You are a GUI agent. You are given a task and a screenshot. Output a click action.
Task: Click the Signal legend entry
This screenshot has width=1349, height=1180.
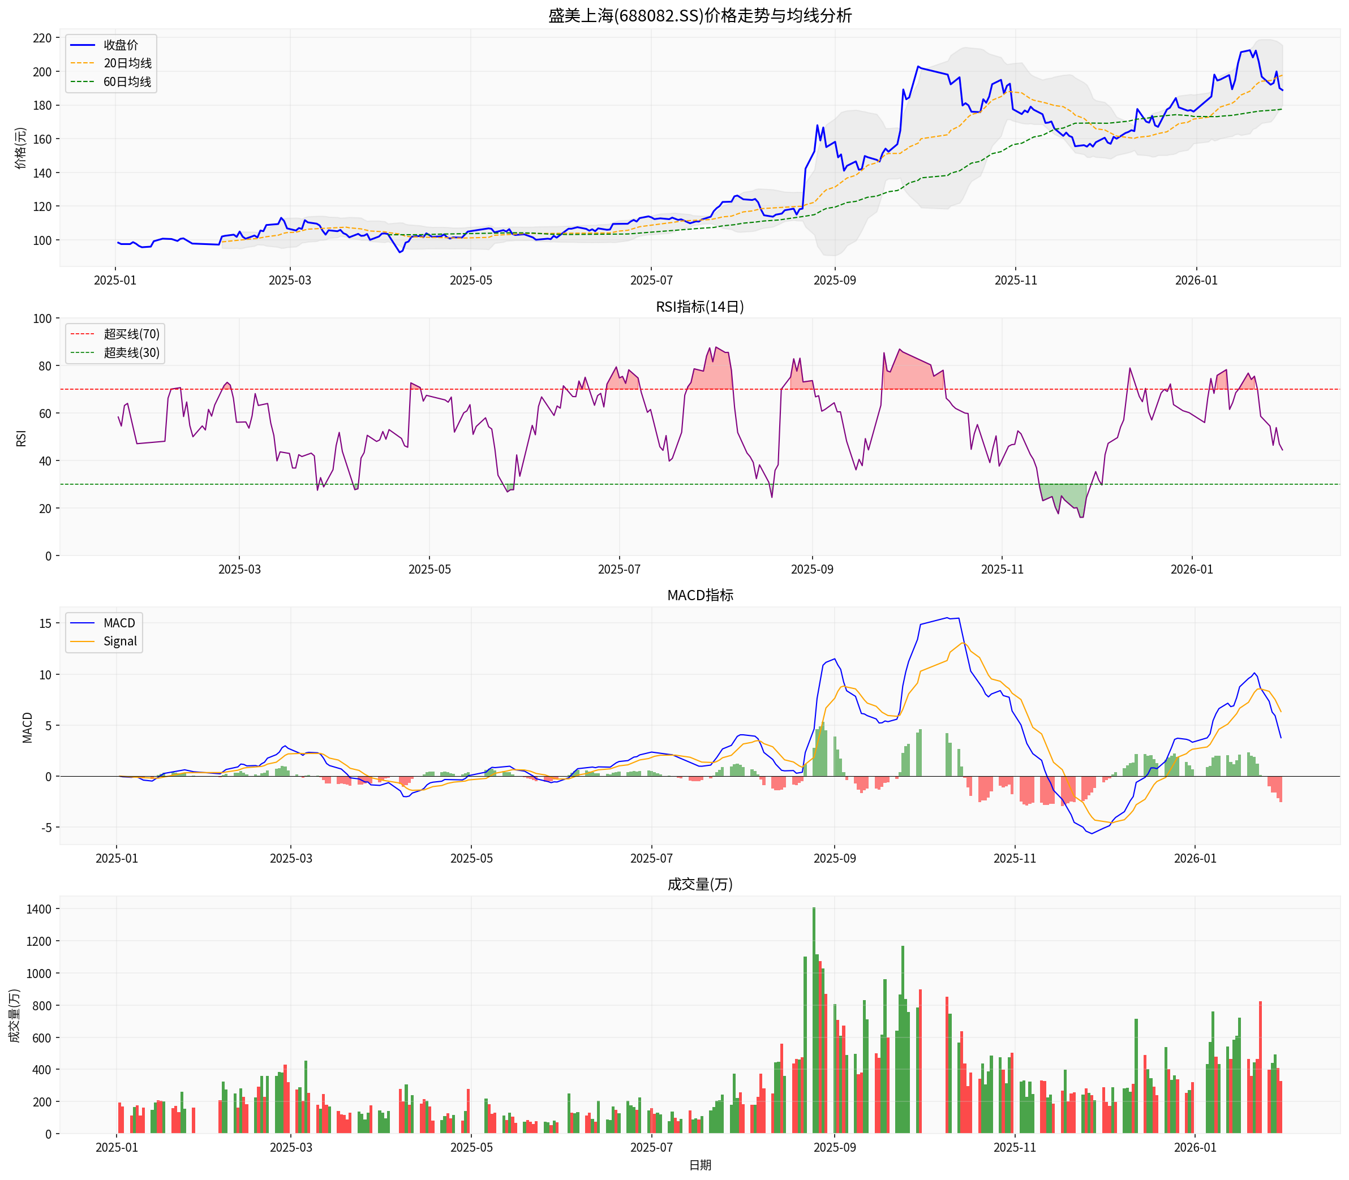120,641
